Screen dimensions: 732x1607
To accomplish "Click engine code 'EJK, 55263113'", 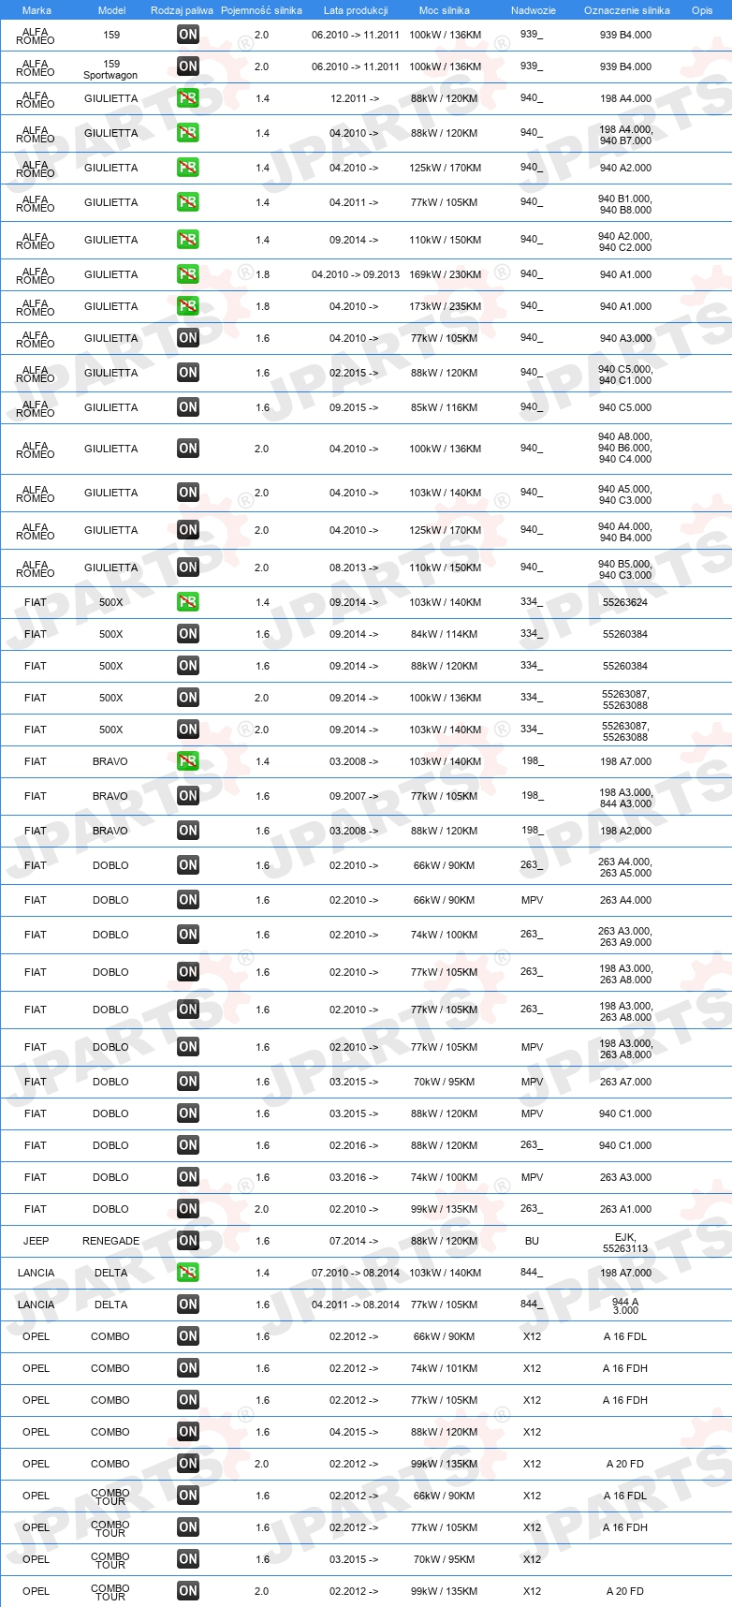I will tap(625, 1243).
